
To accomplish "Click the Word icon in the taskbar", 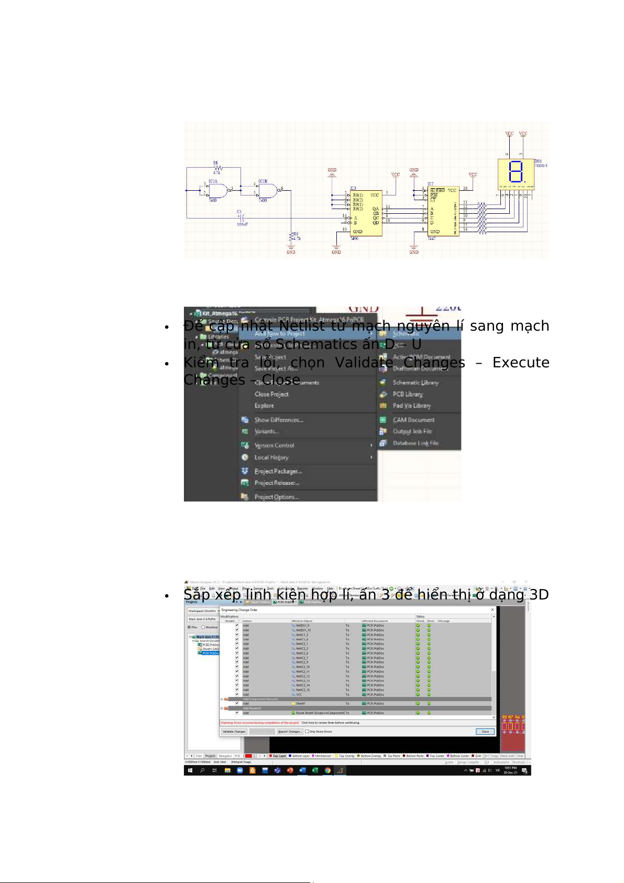I will pos(302,770).
